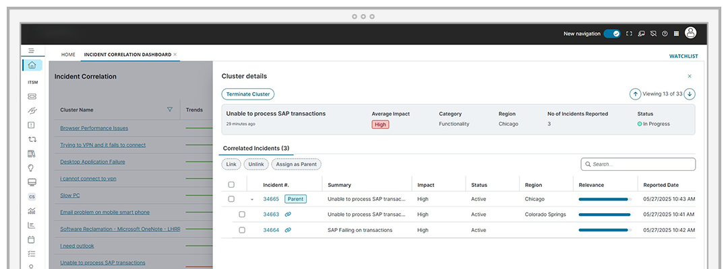Click the disabled chat icon in header
Viewport: 728px width, 269px height.
653,34
